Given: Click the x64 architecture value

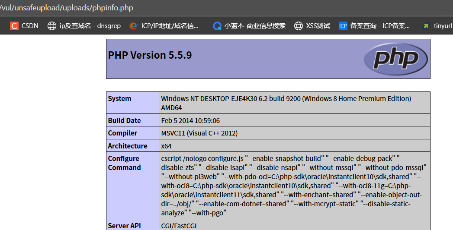Looking at the screenshot, I should pyautogui.click(x=167, y=146).
